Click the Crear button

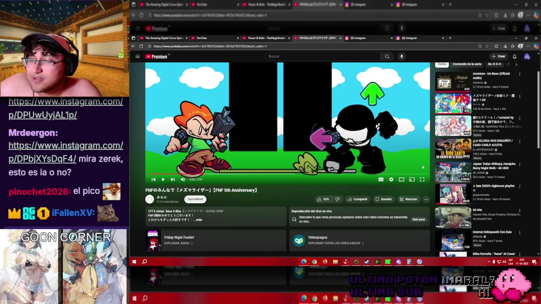[x=499, y=56]
